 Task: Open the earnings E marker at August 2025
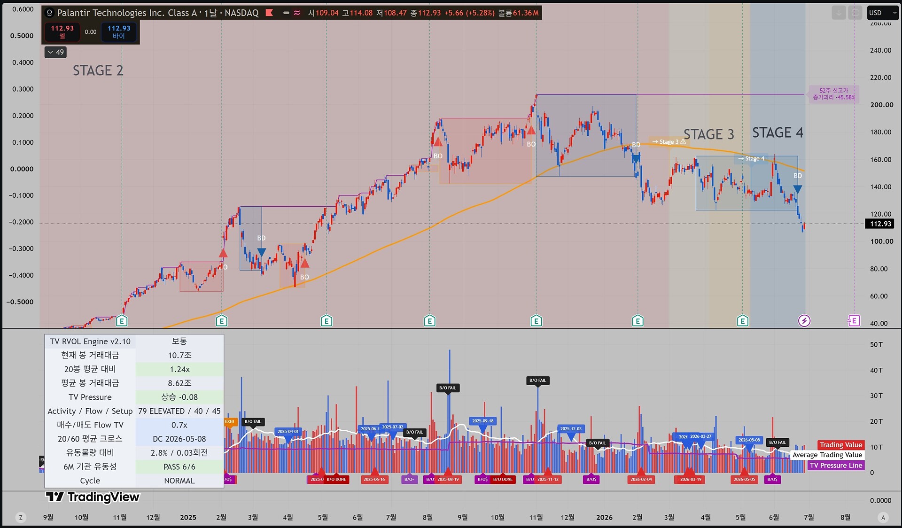pos(429,321)
